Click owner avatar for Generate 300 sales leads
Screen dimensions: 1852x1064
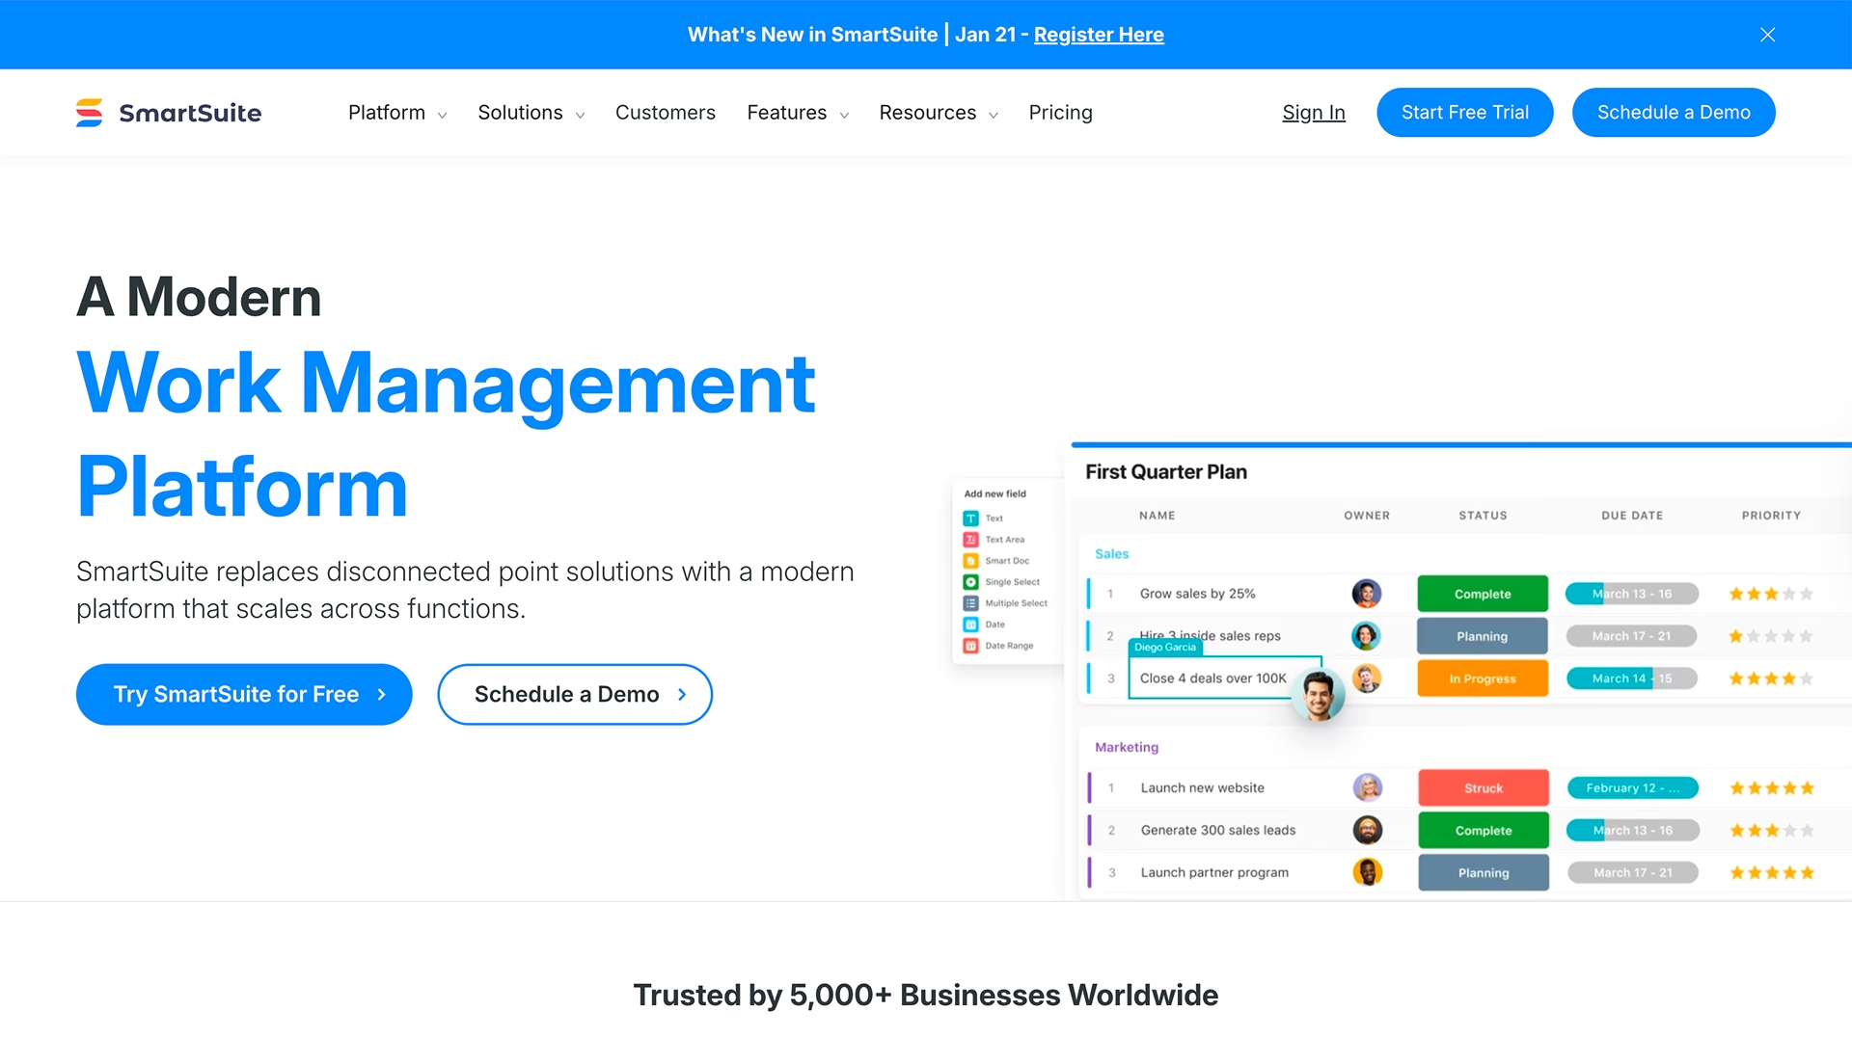(x=1367, y=830)
